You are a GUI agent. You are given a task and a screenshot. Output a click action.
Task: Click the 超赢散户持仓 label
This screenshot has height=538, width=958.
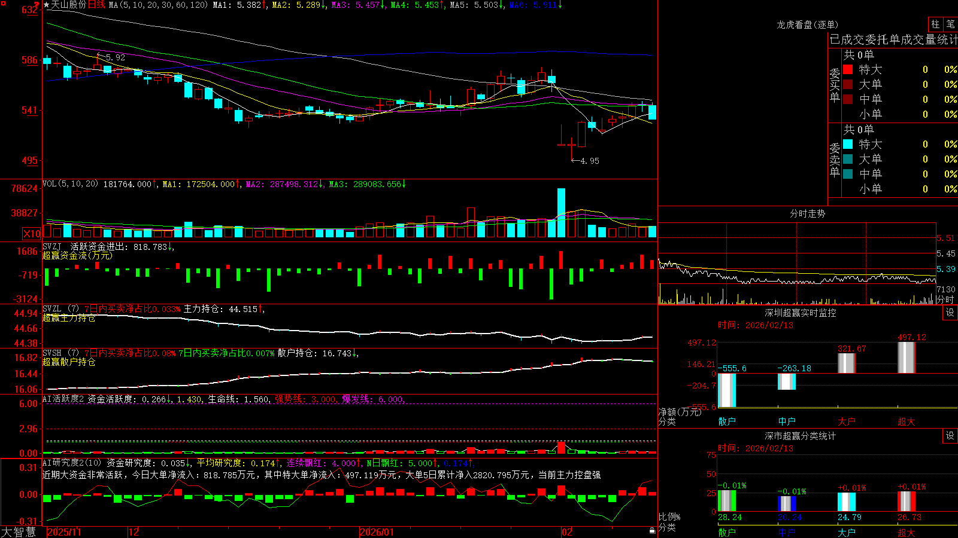[69, 362]
